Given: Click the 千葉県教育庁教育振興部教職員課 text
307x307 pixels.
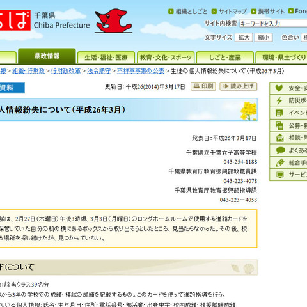Looking at the screenshot, I should (x=213, y=171).
